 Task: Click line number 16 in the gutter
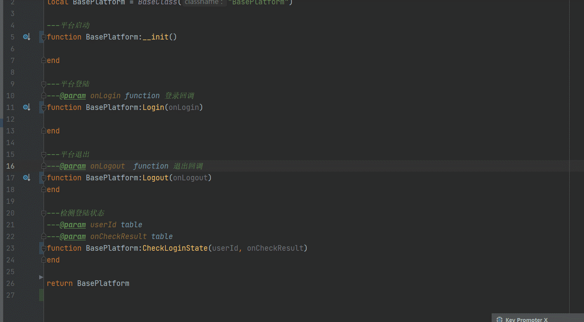pos(10,166)
